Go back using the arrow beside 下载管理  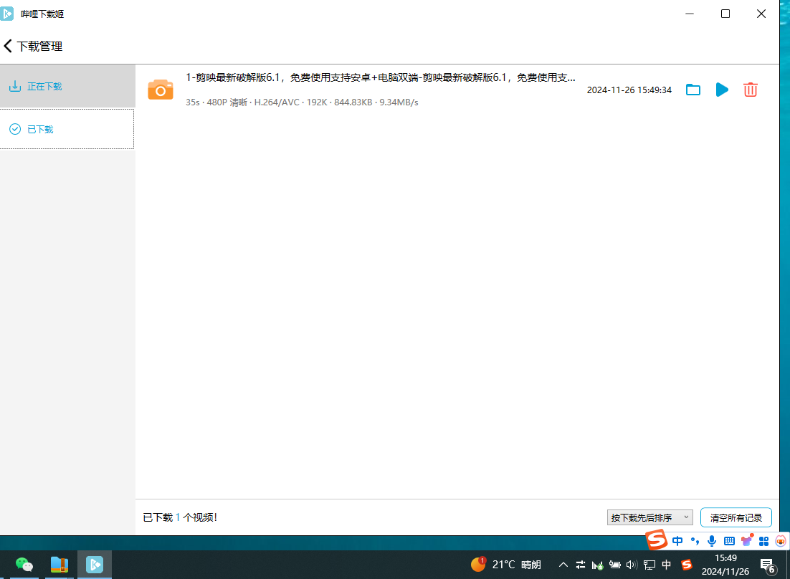(x=8, y=47)
